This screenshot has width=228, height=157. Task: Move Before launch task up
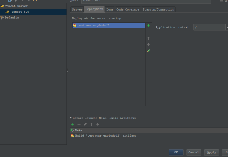pos(91,124)
